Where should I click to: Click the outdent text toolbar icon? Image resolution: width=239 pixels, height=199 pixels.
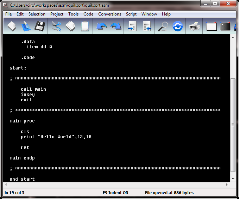[x=147, y=26]
